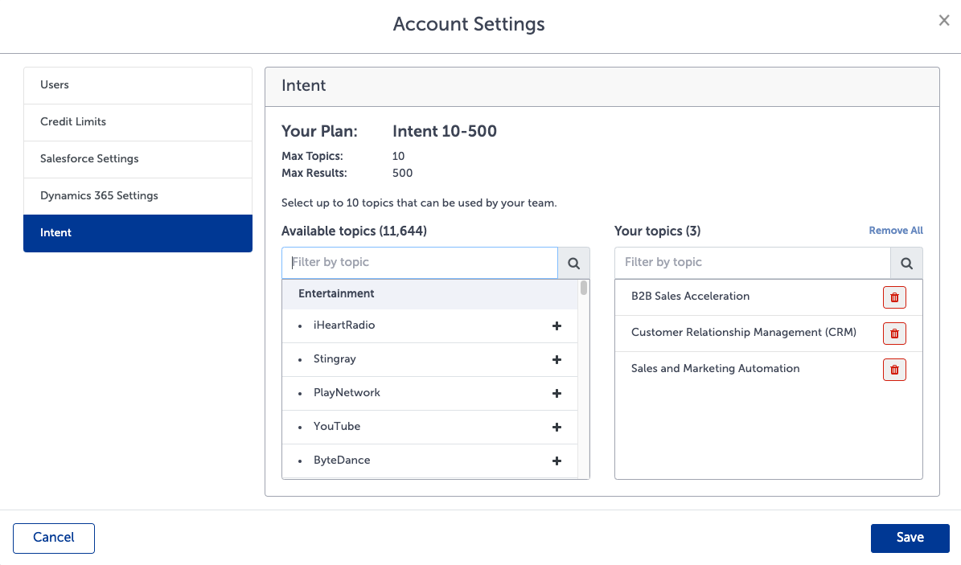Click the Max Results value 500
This screenshot has height=565, width=961.
point(402,174)
